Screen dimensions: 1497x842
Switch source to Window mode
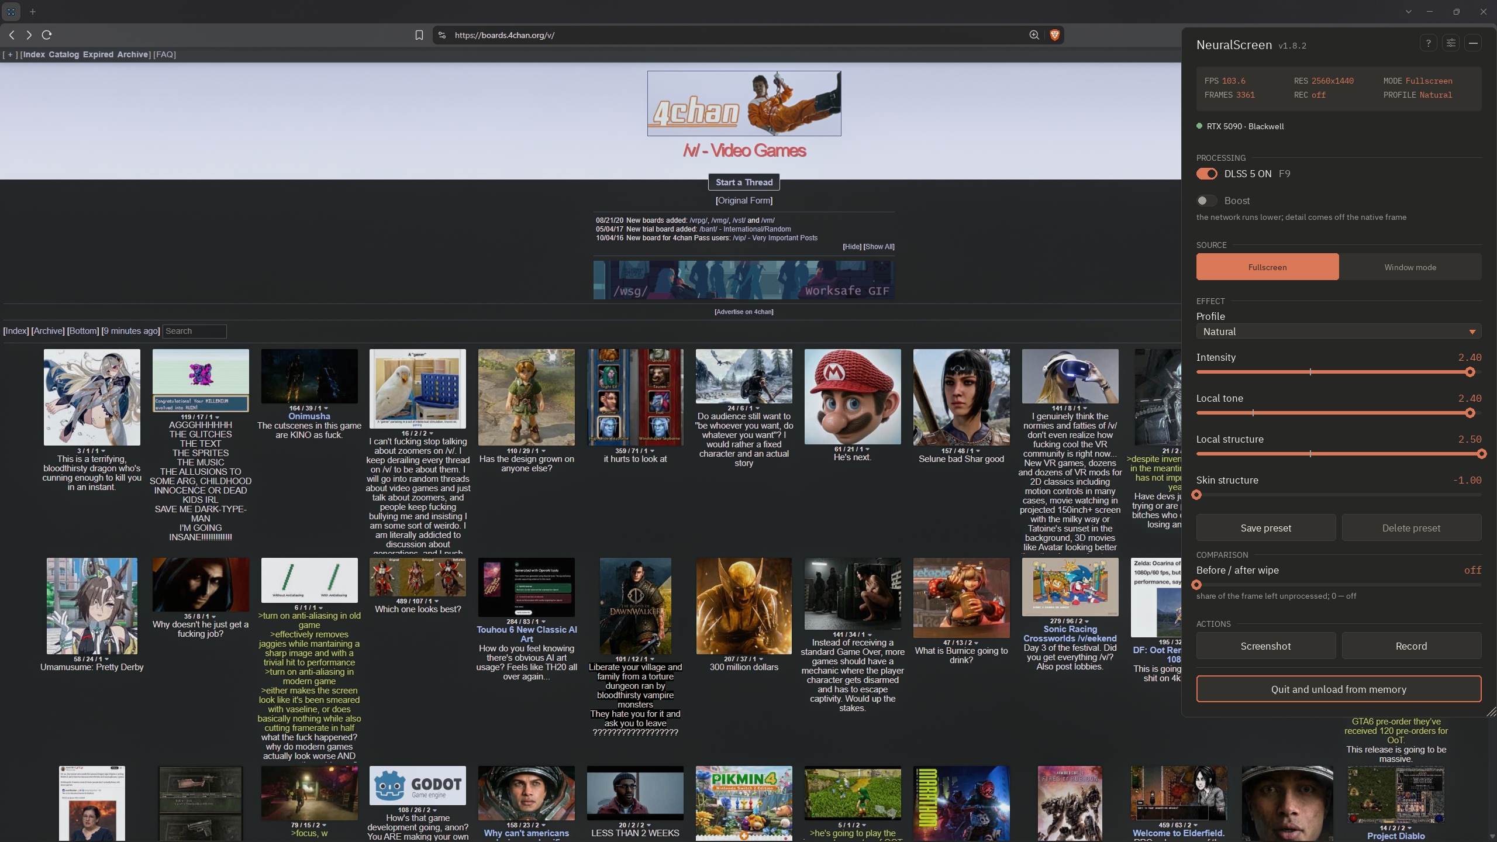(1410, 267)
